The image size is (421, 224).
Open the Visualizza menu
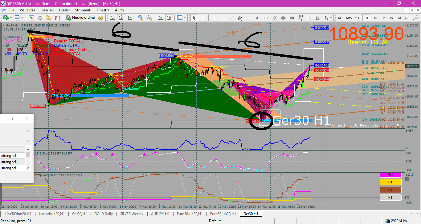(x=27, y=10)
